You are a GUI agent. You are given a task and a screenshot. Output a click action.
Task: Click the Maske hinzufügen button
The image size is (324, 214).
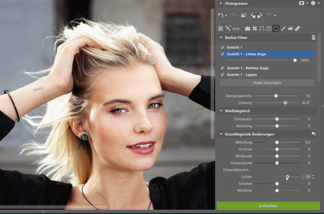pos(267,83)
